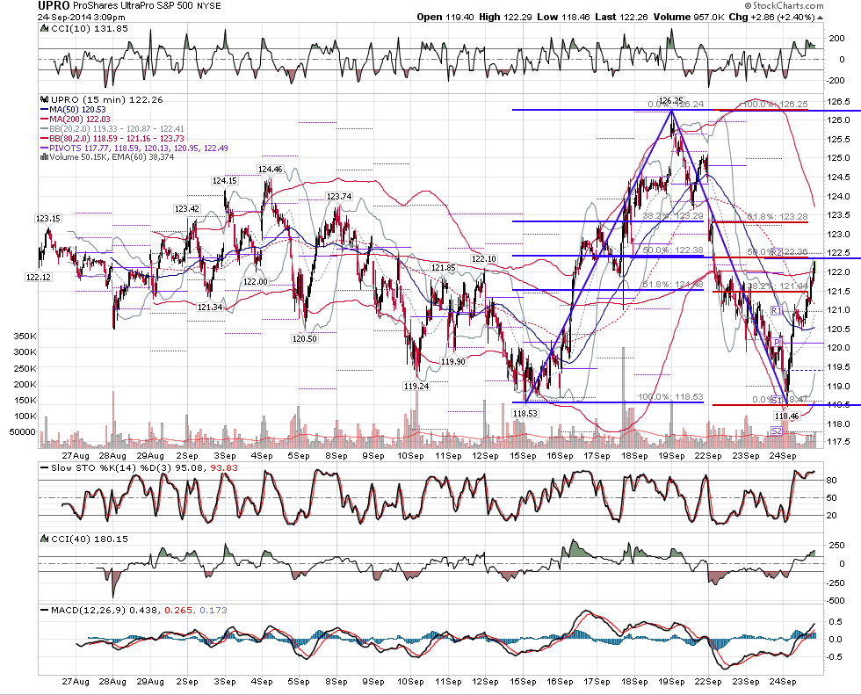861x695 pixels.
Task: Select the 124.46 price peak label
Action: [271, 169]
